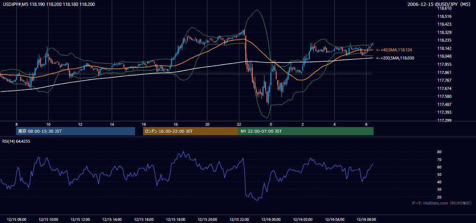Click price axis value 118.142
The width and height of the screenshot is (476, 223).
click(x=444, y=48)
